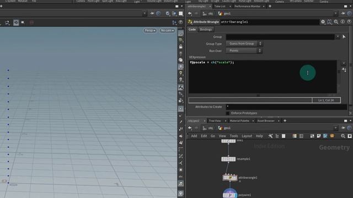Click the obj path segment in parameter pane
353x198 pixels.
[x=208, y=13]
